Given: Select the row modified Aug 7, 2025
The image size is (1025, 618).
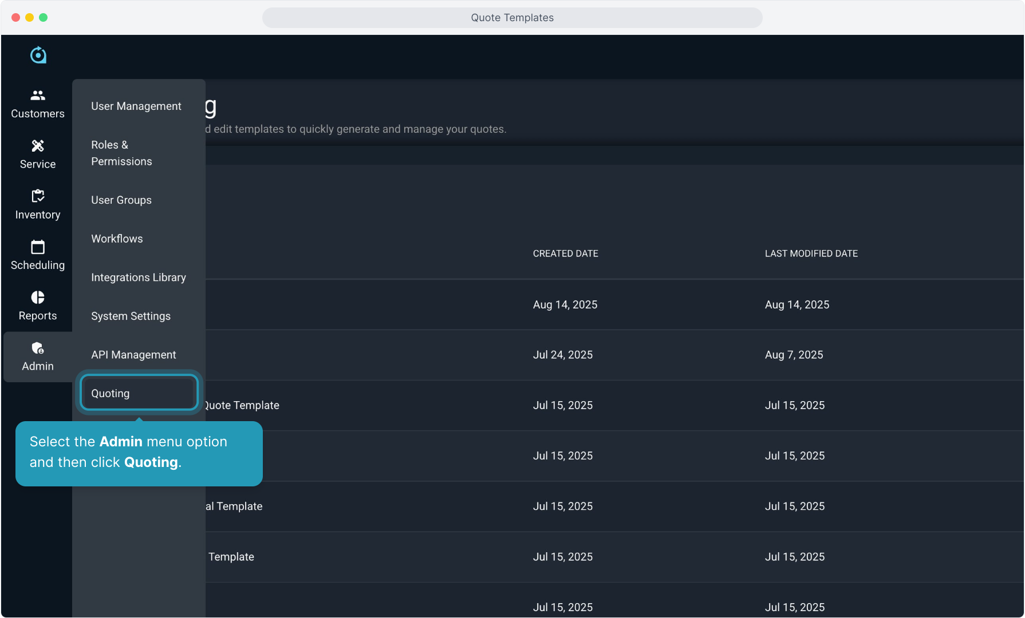Looking at the screenshot, I should (794, 355).
